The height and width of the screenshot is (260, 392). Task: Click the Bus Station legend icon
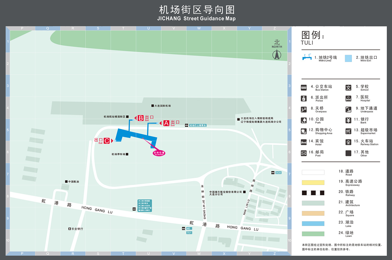tap(304, 88)
